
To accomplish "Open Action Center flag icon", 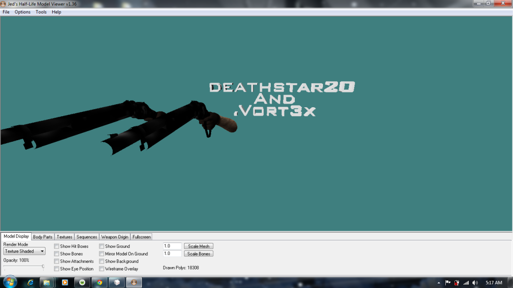I will click(x=448, y=283).
